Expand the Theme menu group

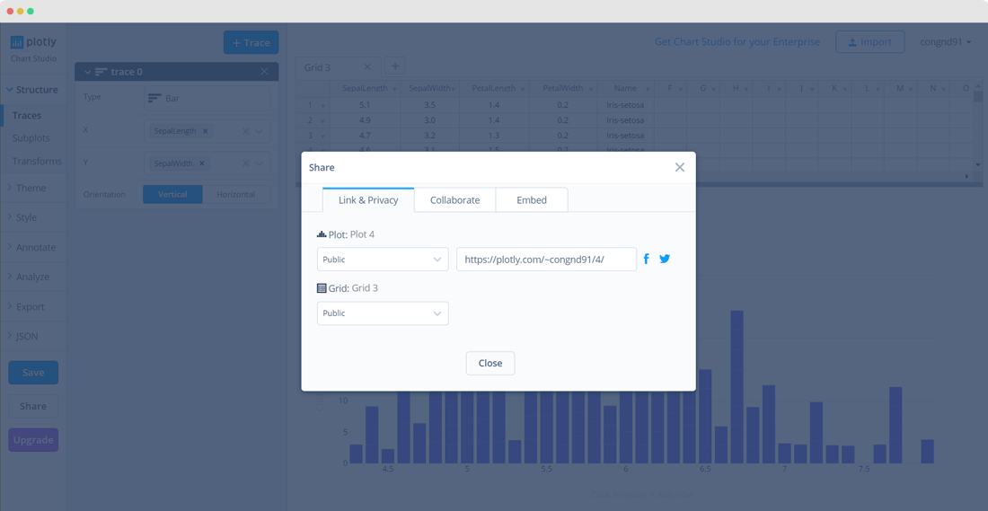point(32,188)
